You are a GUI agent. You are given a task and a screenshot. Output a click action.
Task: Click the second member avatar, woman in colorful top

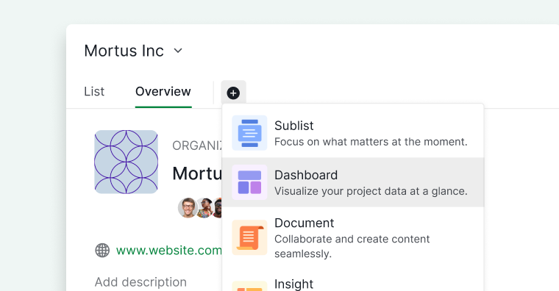(204, 208)
